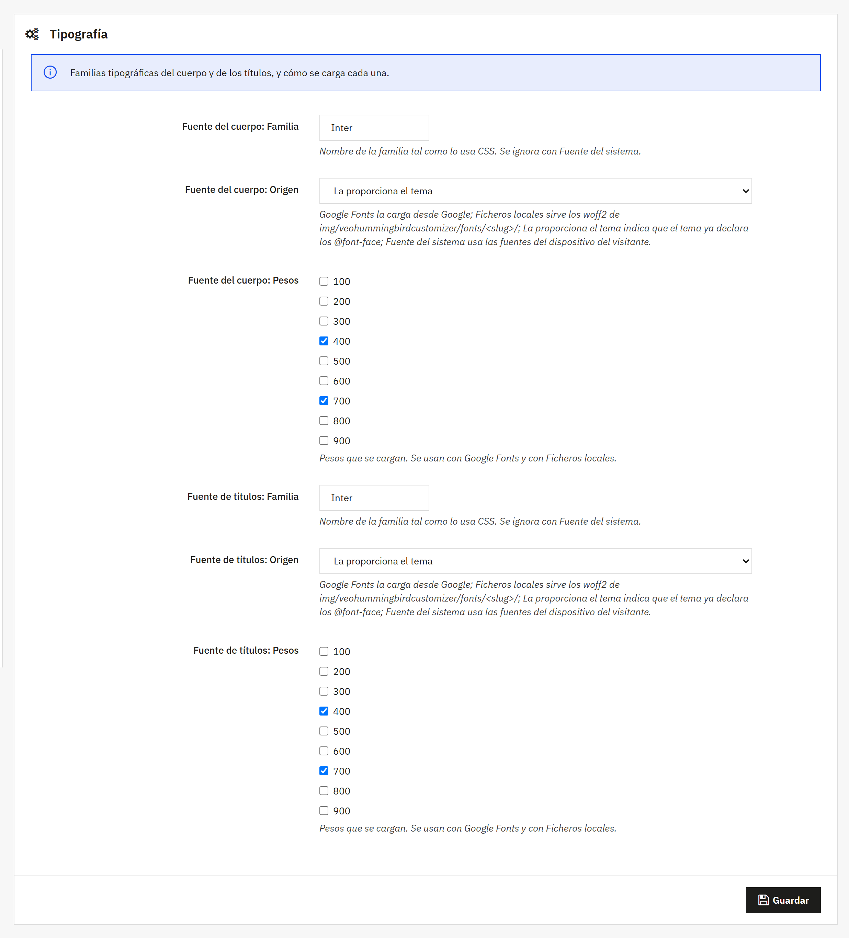Focus the Fuente del cuerpo: Familia input
Screen dimensions: 849x938
pos(374,127)
